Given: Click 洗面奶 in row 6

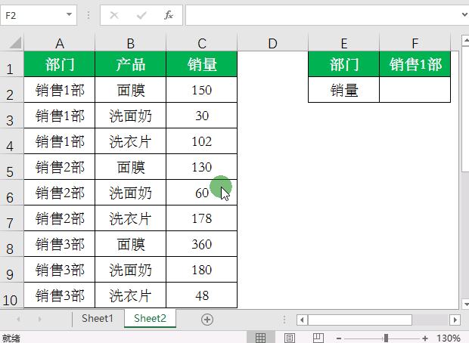Looking at the screenshot, I should [x=130, y=193].
